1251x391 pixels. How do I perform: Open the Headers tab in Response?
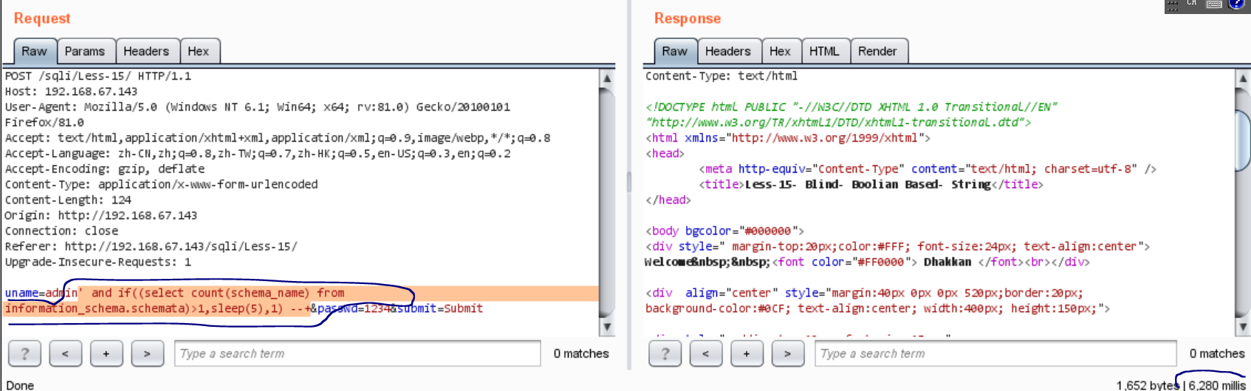(x=728, y=51)
